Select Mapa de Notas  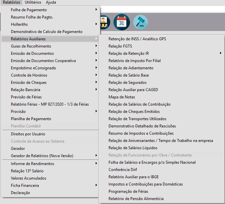click(122, 97)
